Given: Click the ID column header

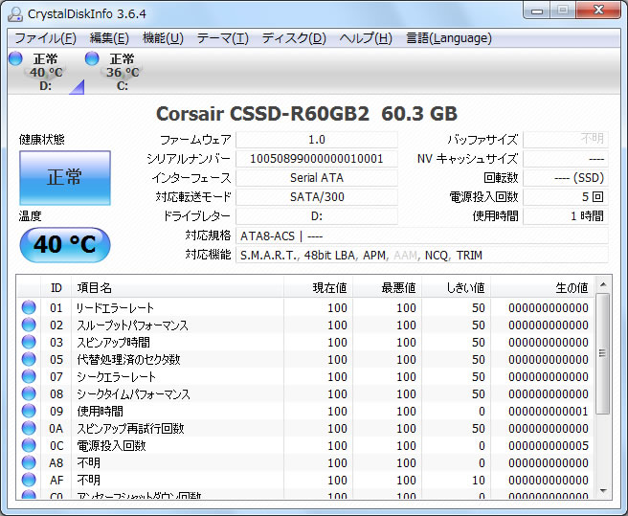Looking at the screenshot, I should 56,287.
